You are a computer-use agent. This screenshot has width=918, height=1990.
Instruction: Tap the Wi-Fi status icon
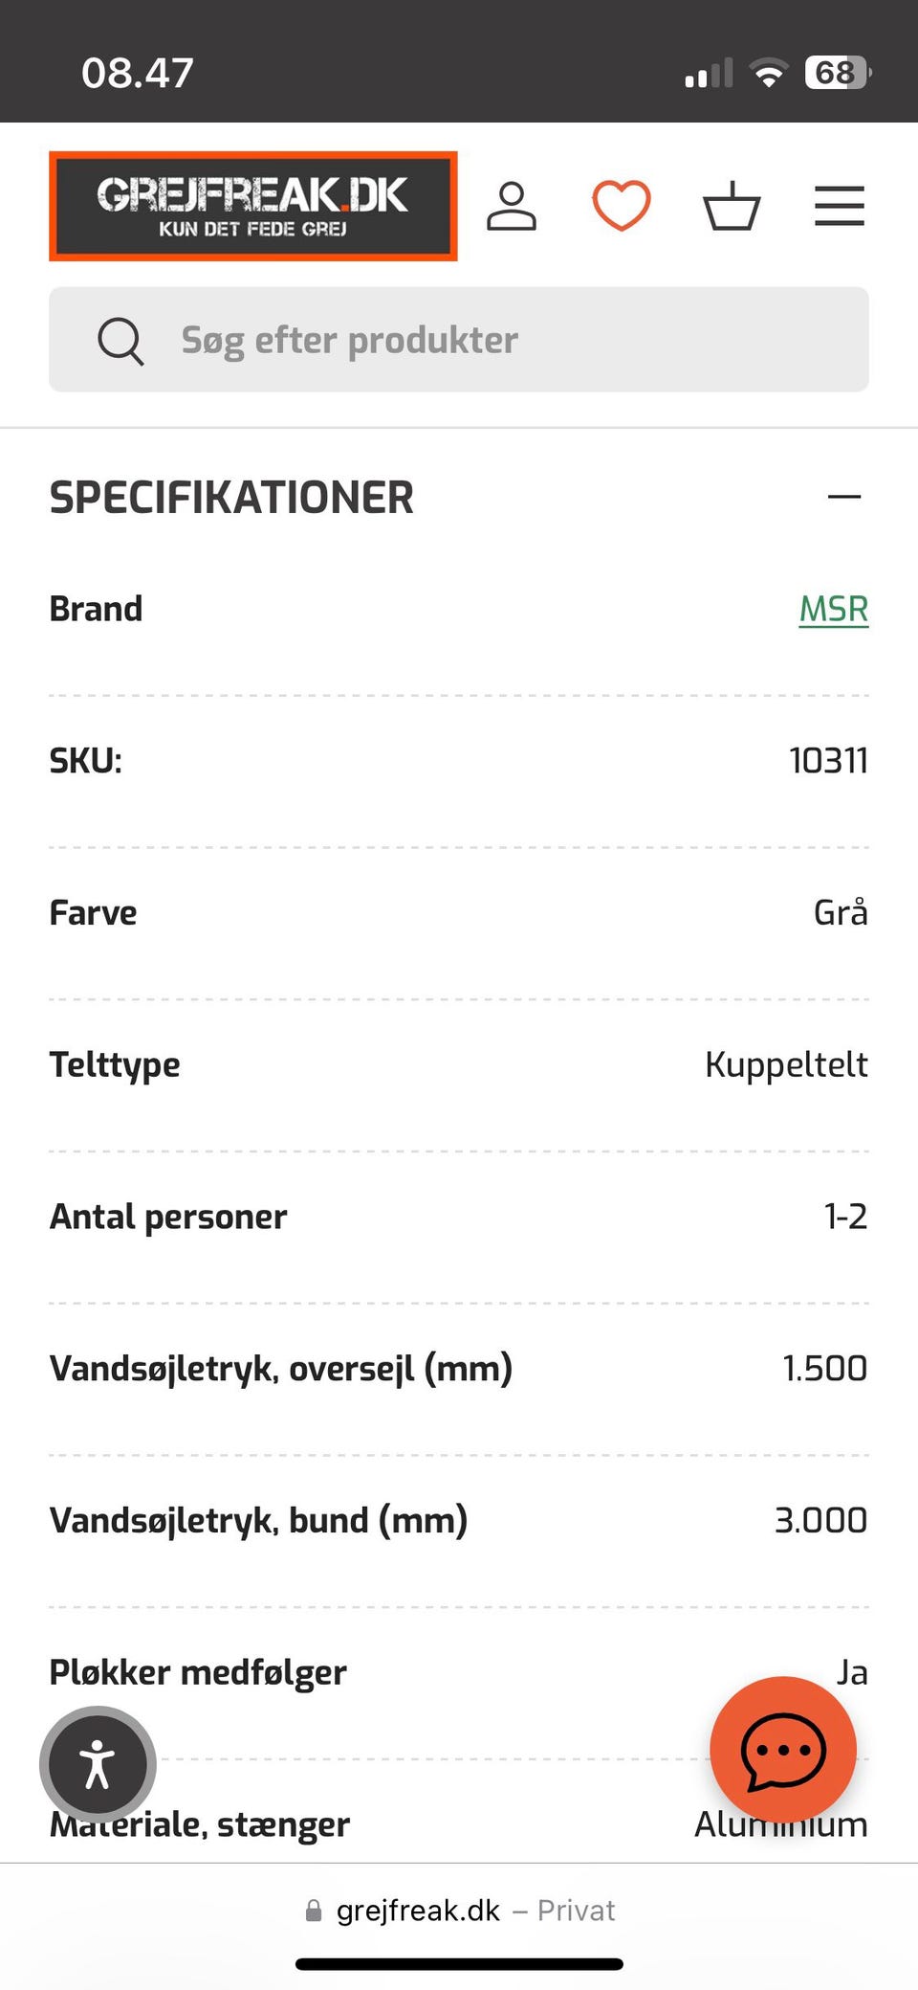click(x=769, y=73)
